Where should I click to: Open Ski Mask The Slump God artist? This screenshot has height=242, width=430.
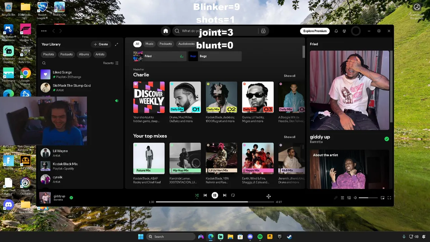[x=80, y=88]
